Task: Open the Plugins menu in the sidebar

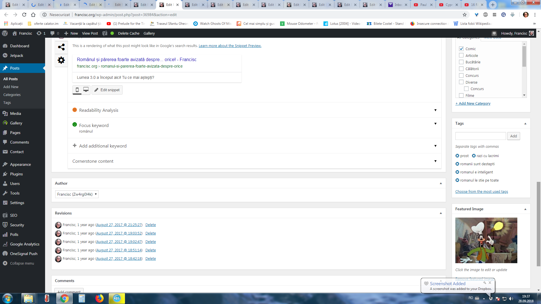Action: pos(16,174)
